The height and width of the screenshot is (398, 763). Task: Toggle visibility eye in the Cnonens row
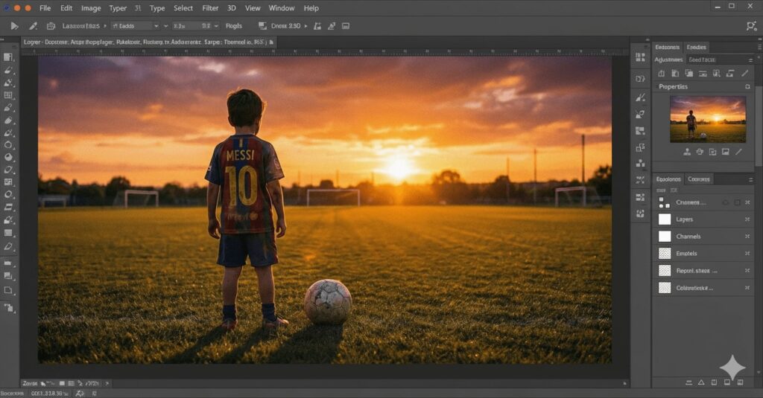[x=726, y=202]
